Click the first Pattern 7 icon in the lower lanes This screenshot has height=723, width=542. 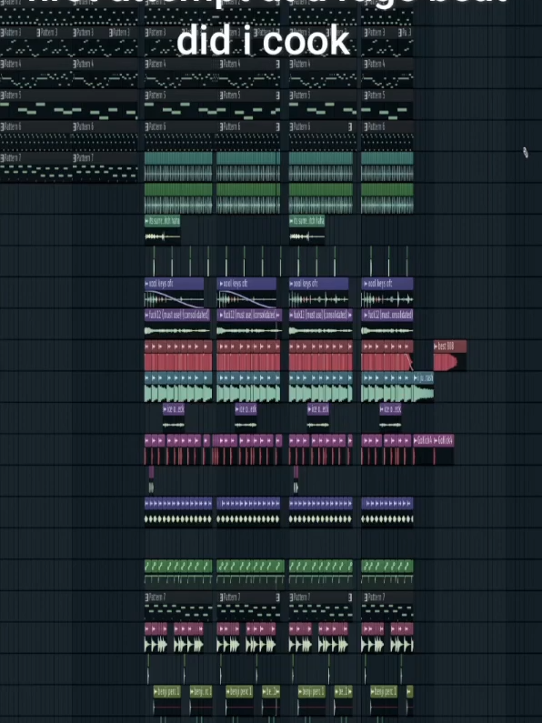point(147,597)
